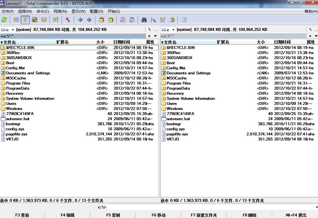The image size is (318, 218).
Task: Click the autoexec.bat file icon in left panel
Action: 3,119
